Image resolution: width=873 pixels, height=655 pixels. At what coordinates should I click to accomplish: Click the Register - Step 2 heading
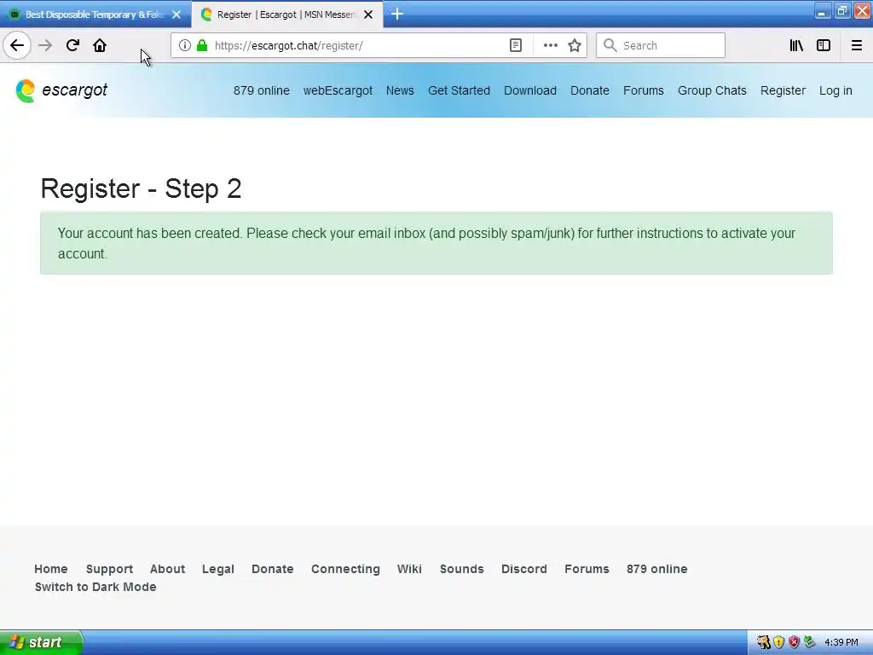[x=141, y=188]
